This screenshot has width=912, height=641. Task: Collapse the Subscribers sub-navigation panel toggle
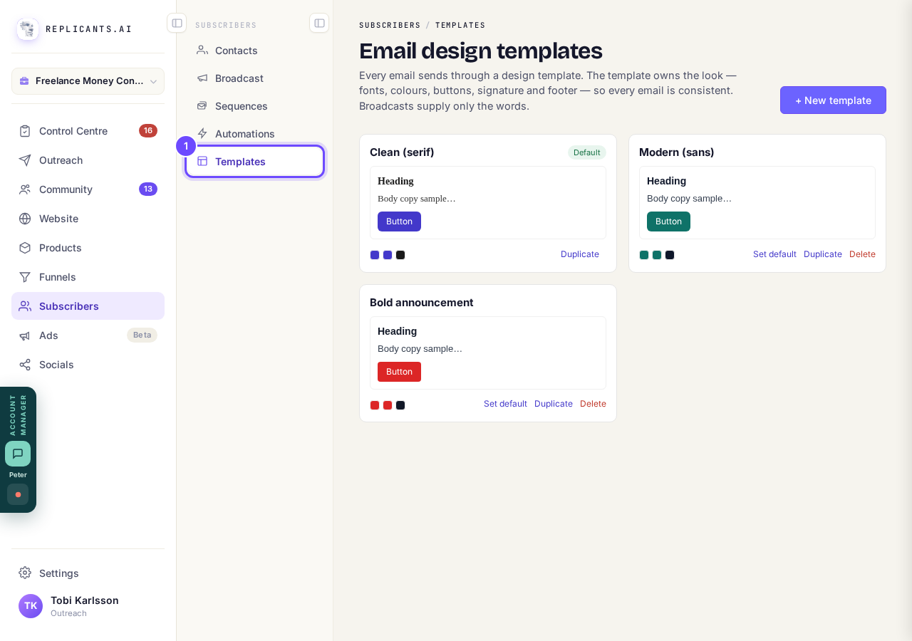(x=319, y=23)
